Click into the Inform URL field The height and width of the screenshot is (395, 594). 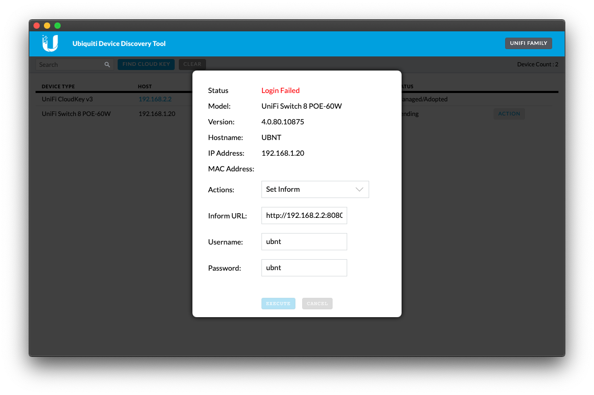tap(304, 215)
